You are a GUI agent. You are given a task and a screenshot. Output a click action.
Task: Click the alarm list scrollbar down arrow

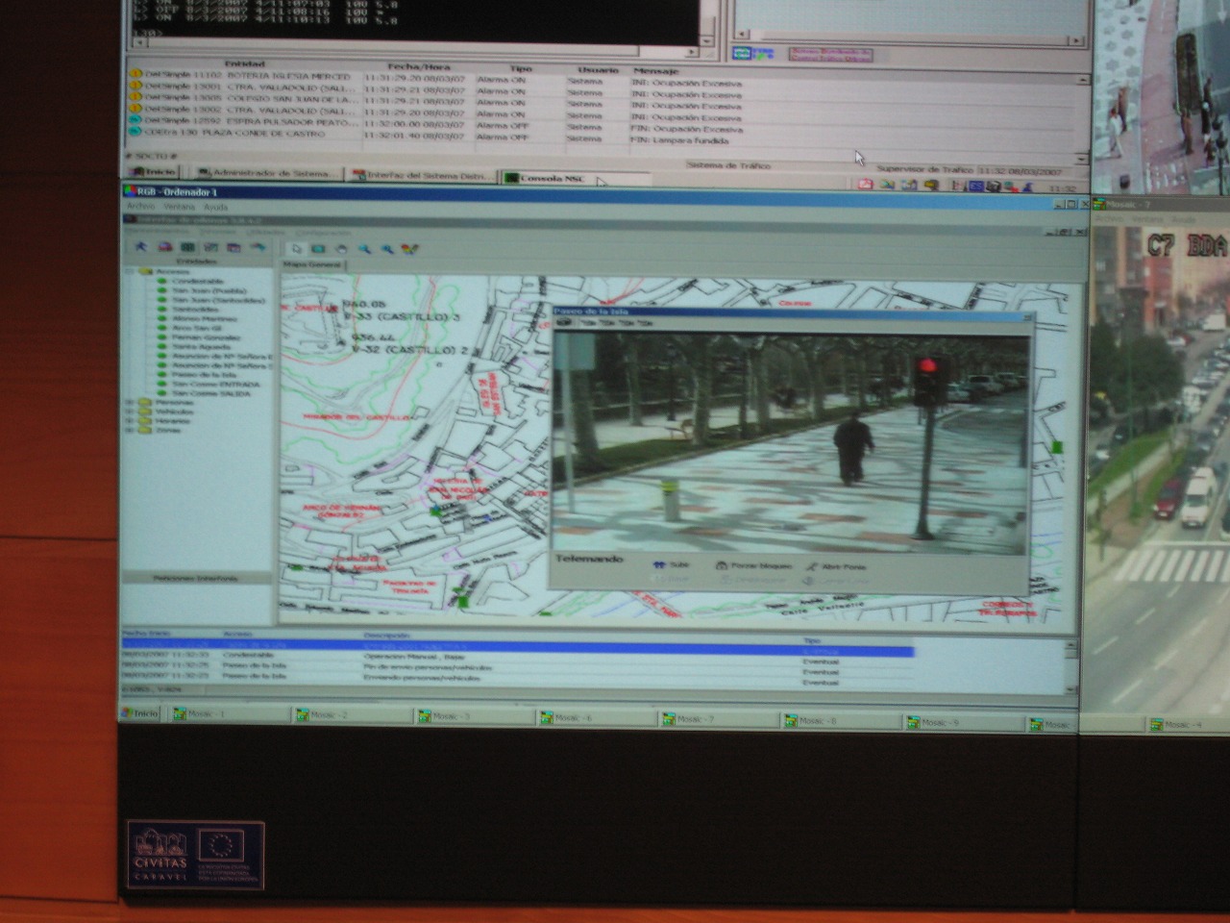(1083, 159)
